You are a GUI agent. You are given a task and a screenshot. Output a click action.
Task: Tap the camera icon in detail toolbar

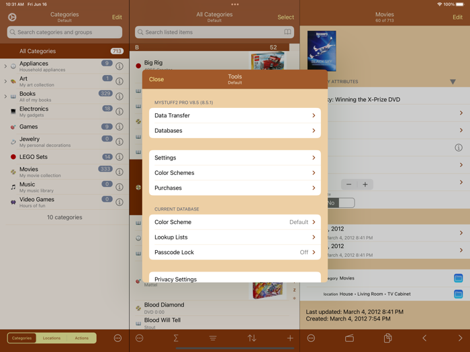pos(349,338)
